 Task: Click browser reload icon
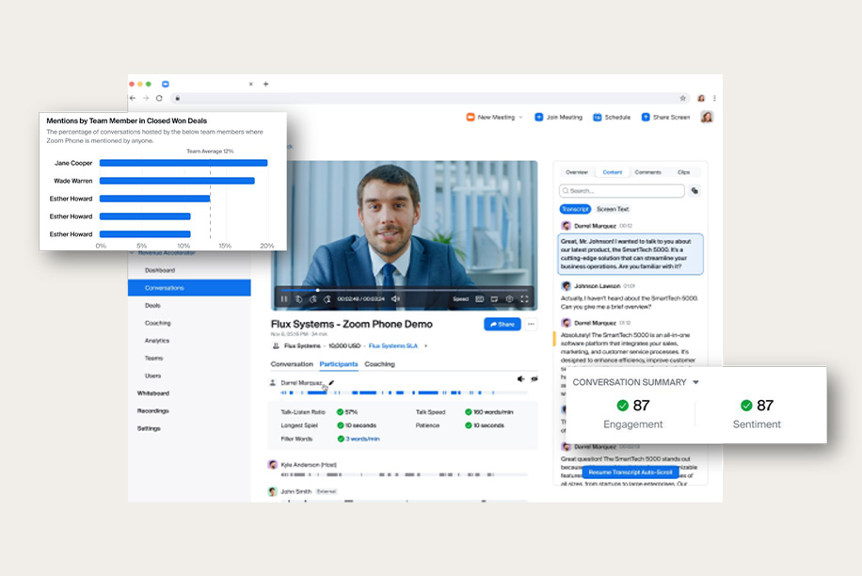point(159,99)
